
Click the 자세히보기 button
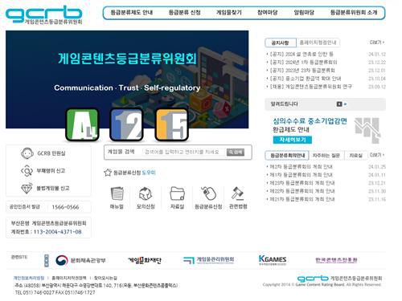point(293,140)
